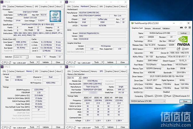This screenshot has width=193, height=129.
Task: Click the DRAM Frequency 1329.8 MHz value
Action: (x=38, y=90)
